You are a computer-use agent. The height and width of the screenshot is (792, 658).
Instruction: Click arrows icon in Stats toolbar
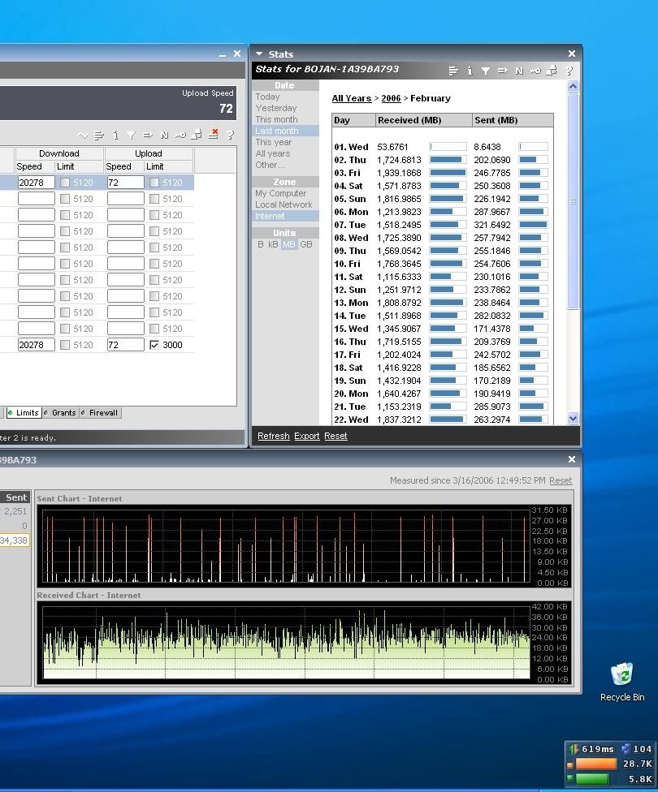[x=502, y=71]
